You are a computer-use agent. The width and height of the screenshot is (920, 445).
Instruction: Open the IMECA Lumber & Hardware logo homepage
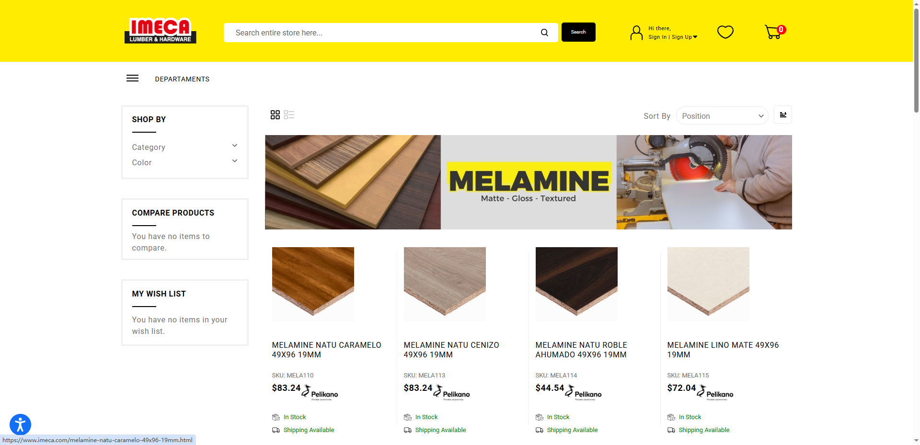(161, 31)
